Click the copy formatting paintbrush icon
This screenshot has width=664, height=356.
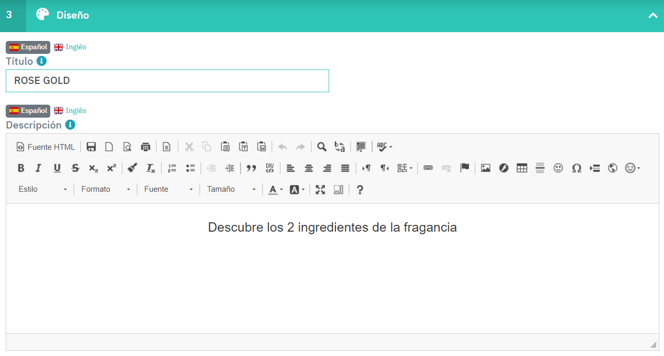pos(132,168)
